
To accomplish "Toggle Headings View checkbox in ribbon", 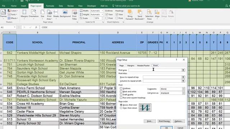I will click(117, 14).
